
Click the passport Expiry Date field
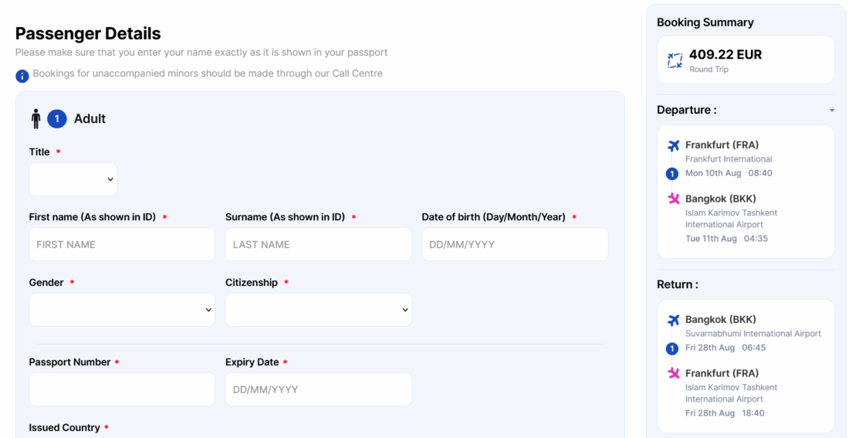point(318,389)
